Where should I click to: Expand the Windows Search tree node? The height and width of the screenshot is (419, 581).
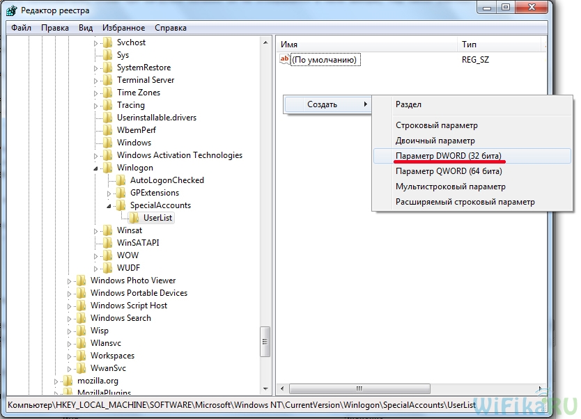click(x=70, y=318)
